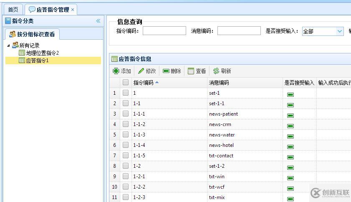
Task: Click the Delete (删除) minus icon
Action: (166, 71)
